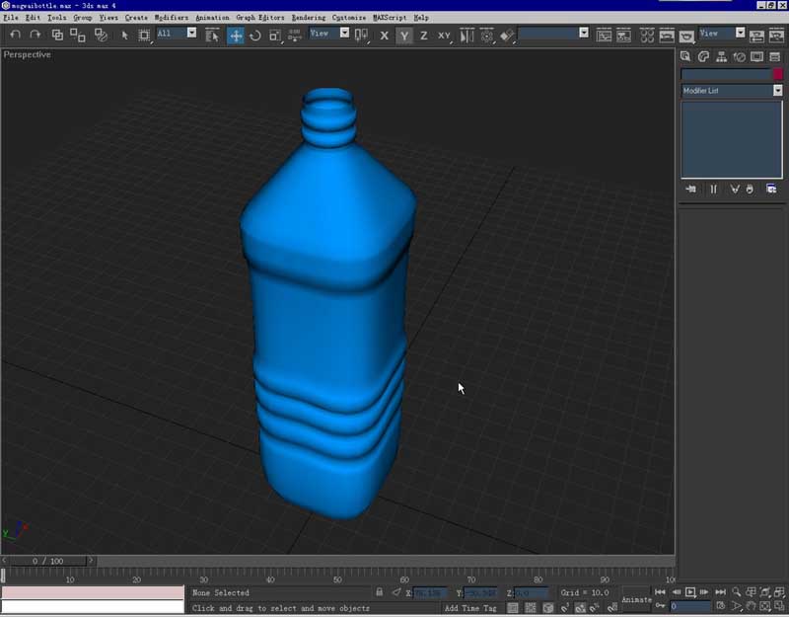The height and width of the screenshot is (617, 789).
Task: Click the Add Time Tag label
Action: pyautogui.click(x=470, y=608)
